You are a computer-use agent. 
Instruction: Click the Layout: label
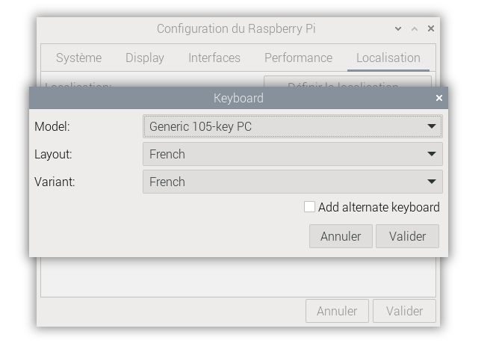[x=53, y=154]
